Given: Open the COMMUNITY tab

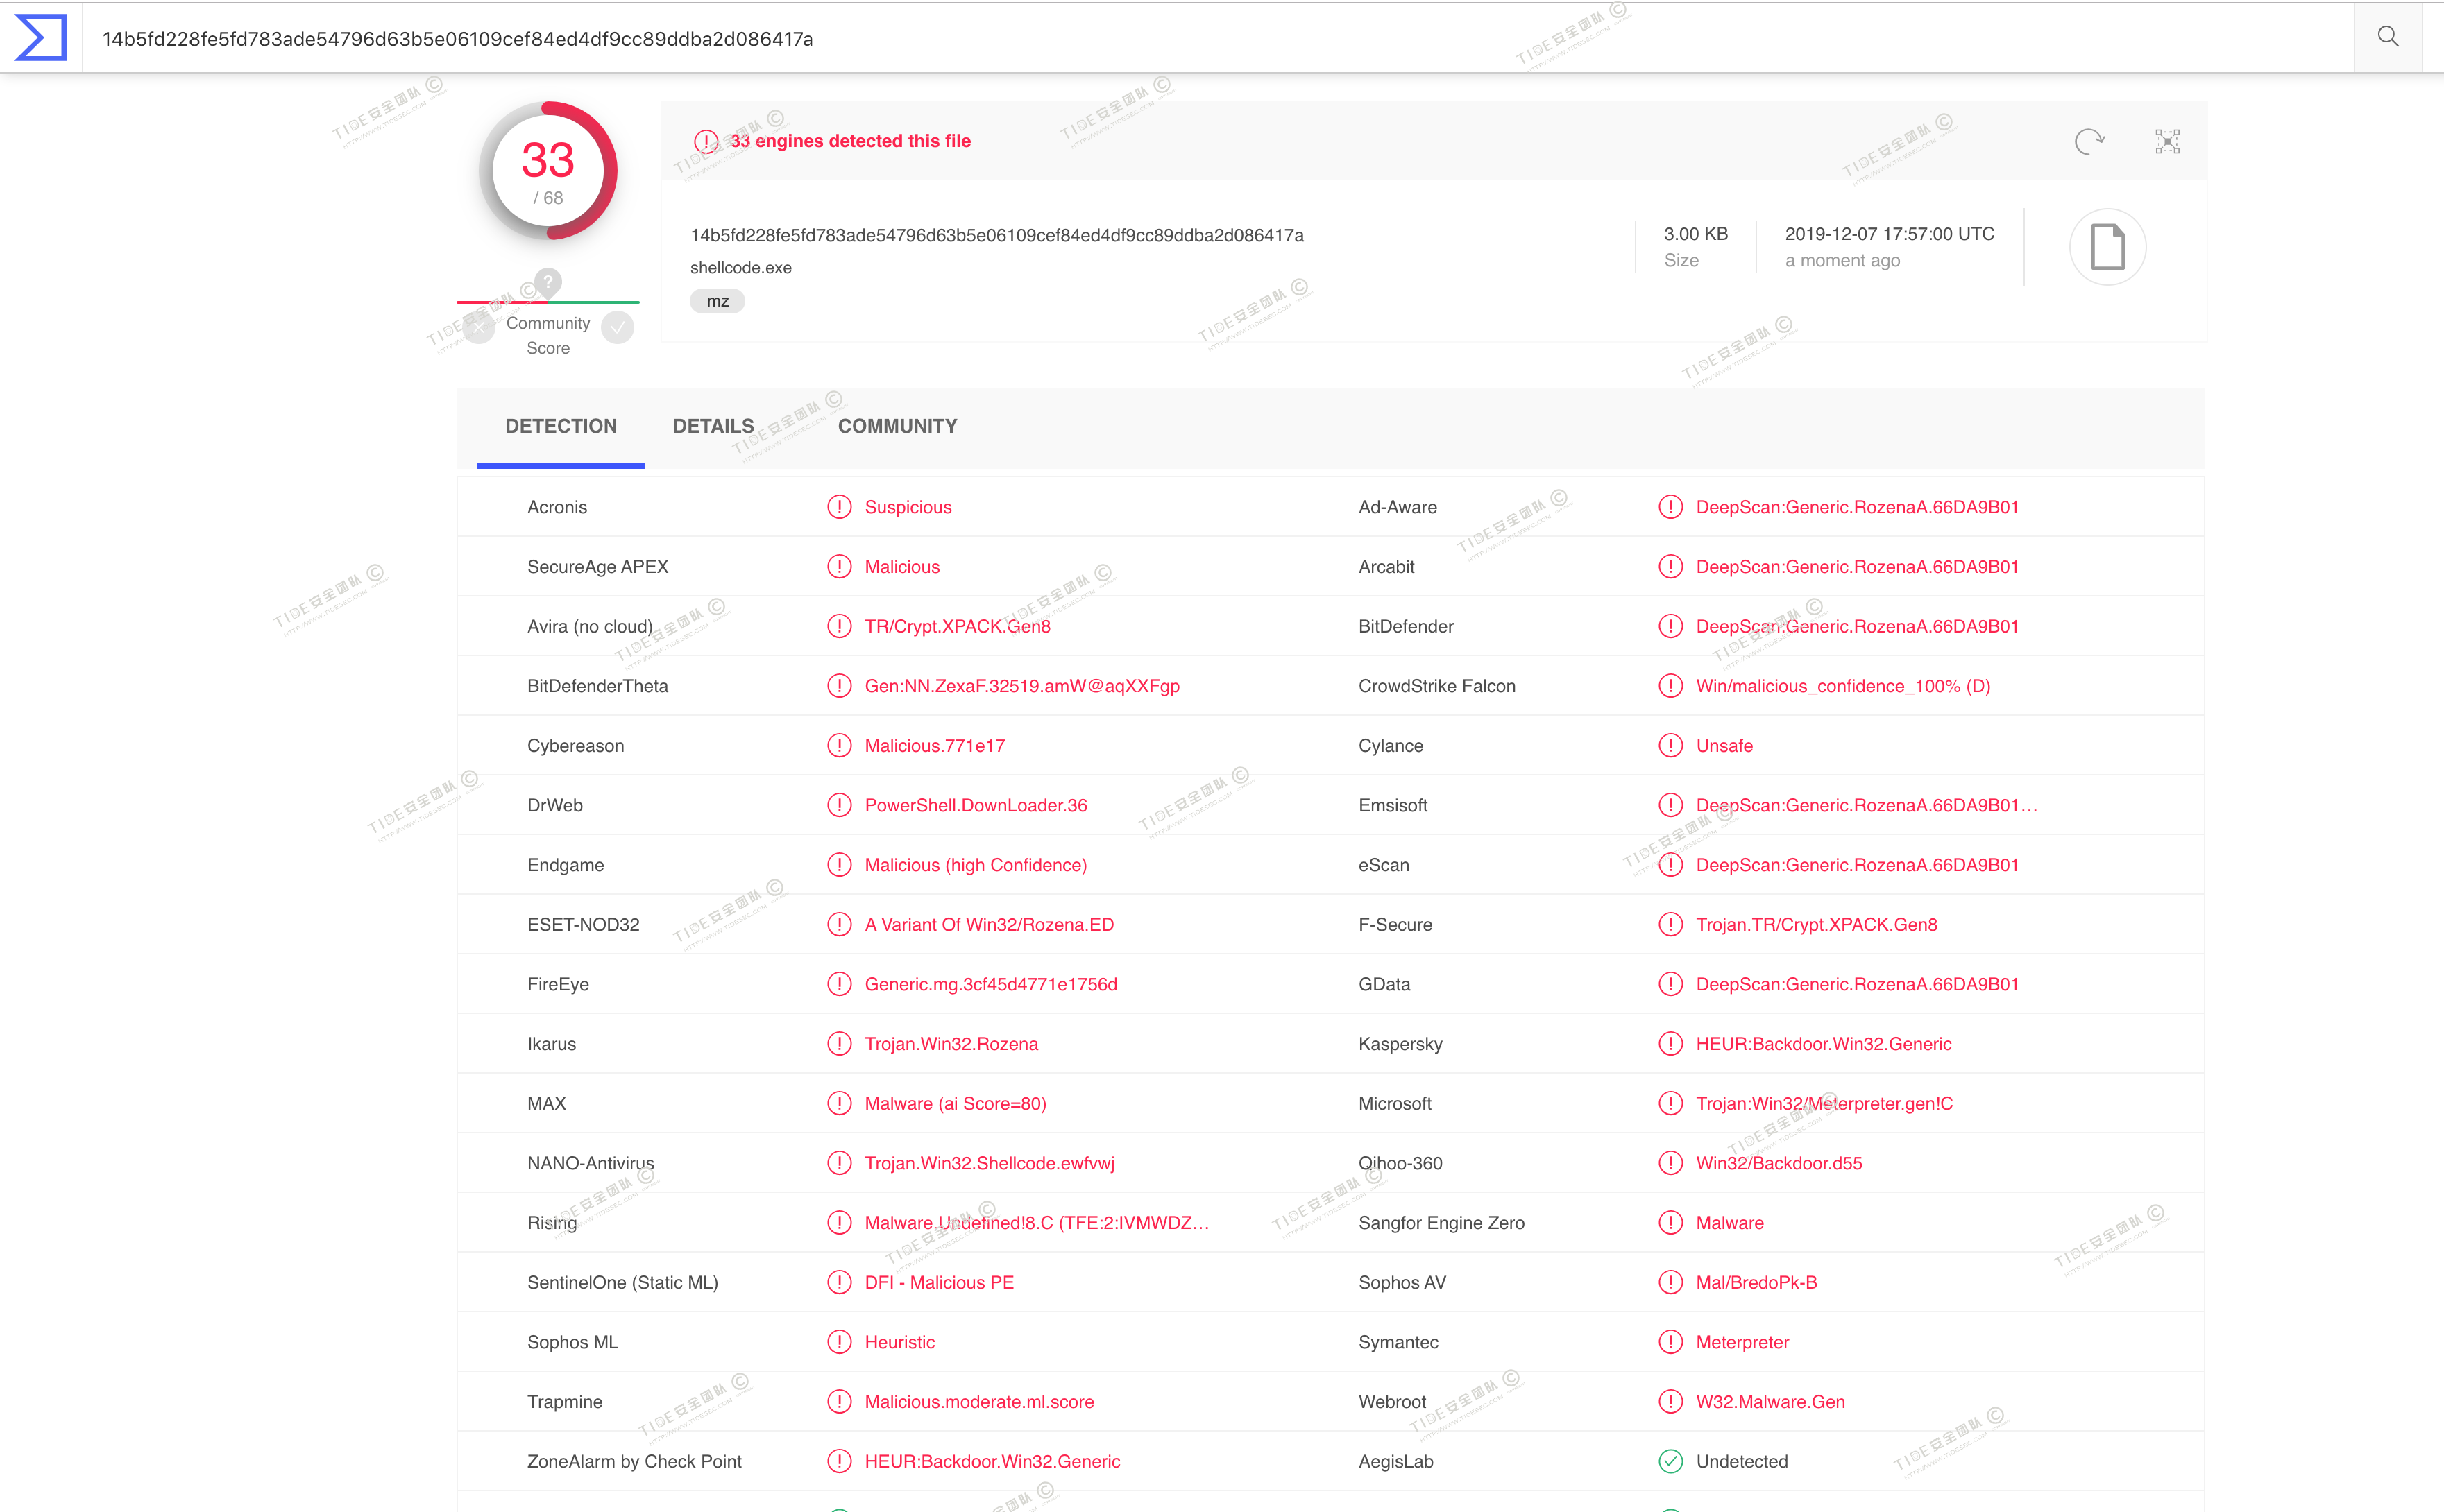Looking at the screenshot, I should tap(897, 427).
